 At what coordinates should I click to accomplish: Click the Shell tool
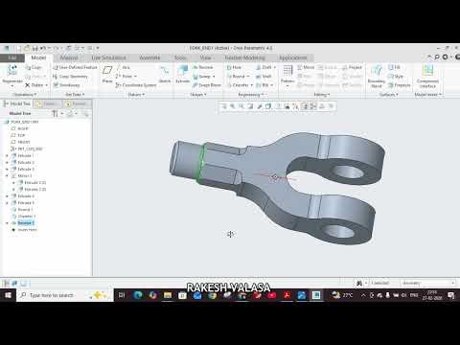point(264,77)
